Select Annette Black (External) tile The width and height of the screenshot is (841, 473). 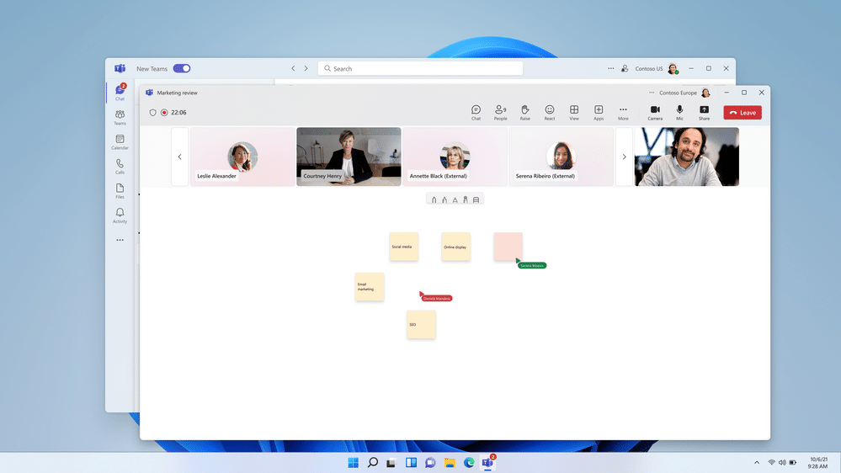(x=455, y=157)
